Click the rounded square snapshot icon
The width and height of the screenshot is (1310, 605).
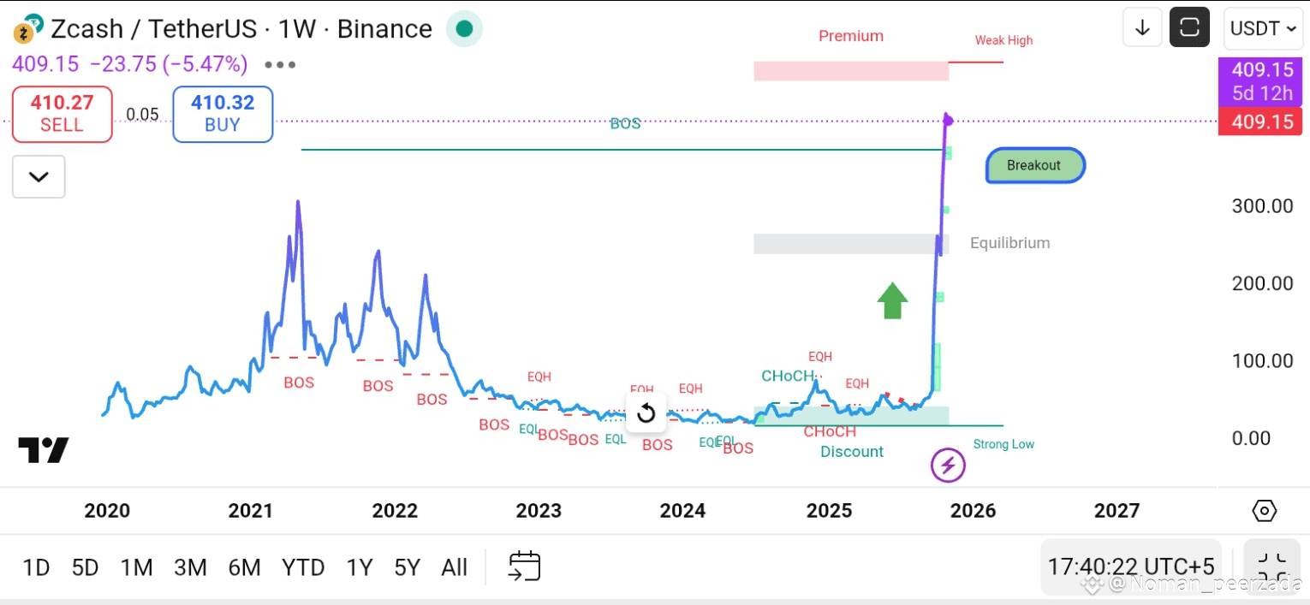[1189, 27]
